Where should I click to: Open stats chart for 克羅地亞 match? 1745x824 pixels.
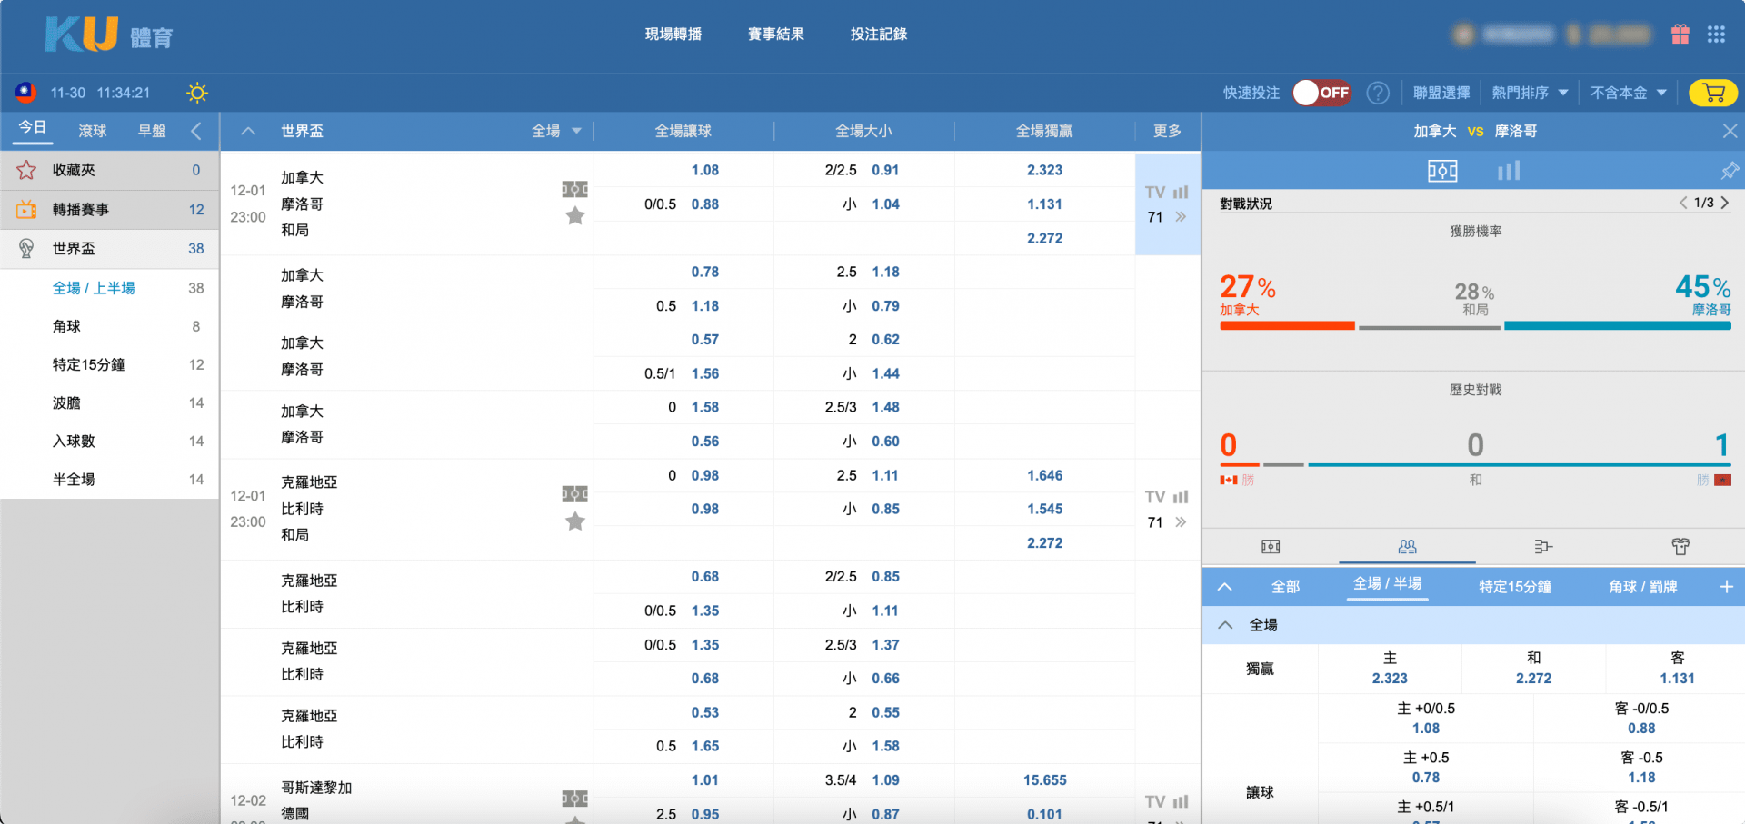point(1181,497)
